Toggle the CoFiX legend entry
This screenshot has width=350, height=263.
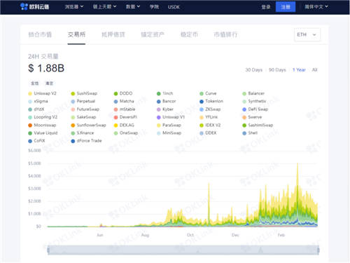(36, 141)
